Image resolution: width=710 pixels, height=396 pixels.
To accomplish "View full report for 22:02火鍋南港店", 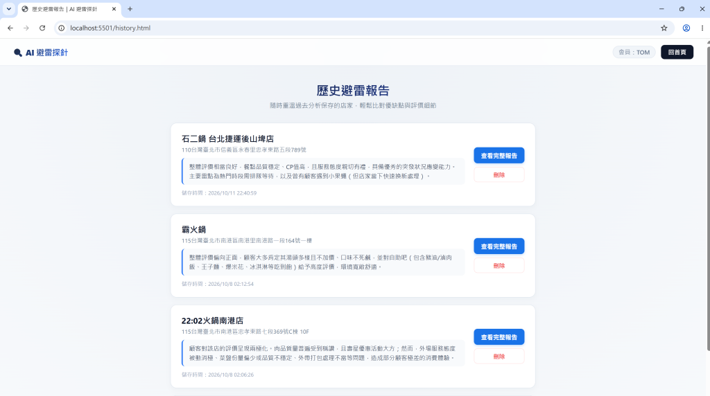I will pos(499,337).
